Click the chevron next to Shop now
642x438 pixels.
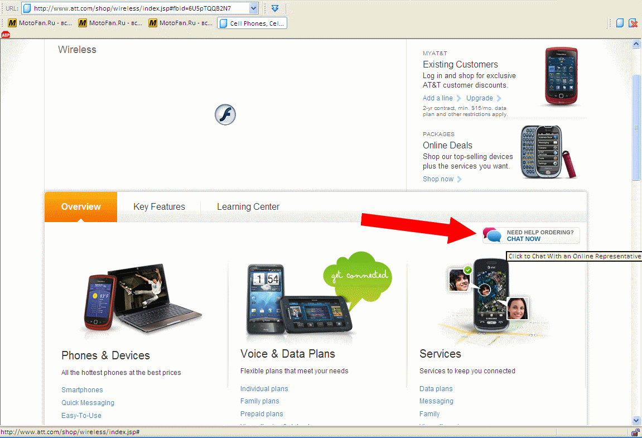coord(460,179)
